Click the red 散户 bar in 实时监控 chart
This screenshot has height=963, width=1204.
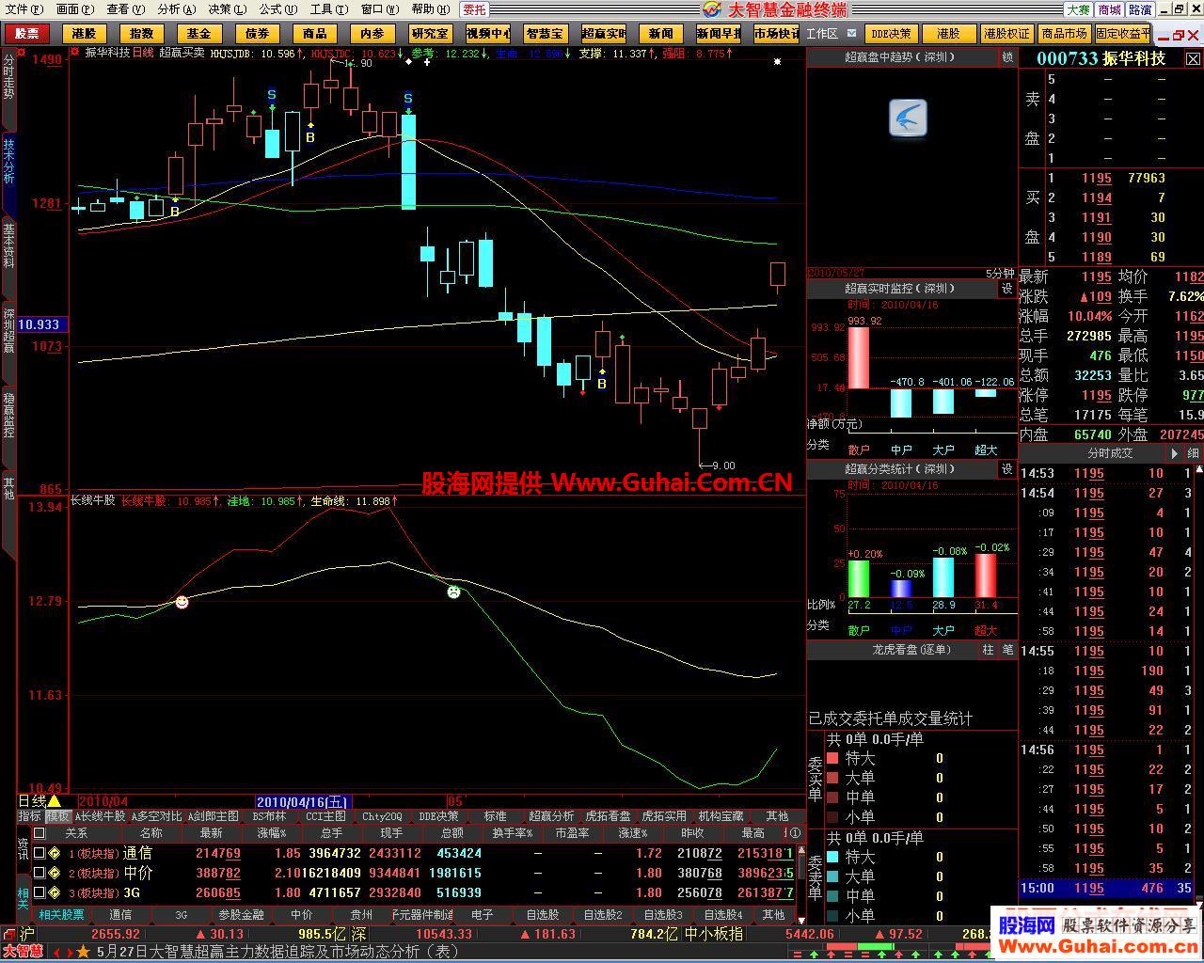[x=859, y=358]
